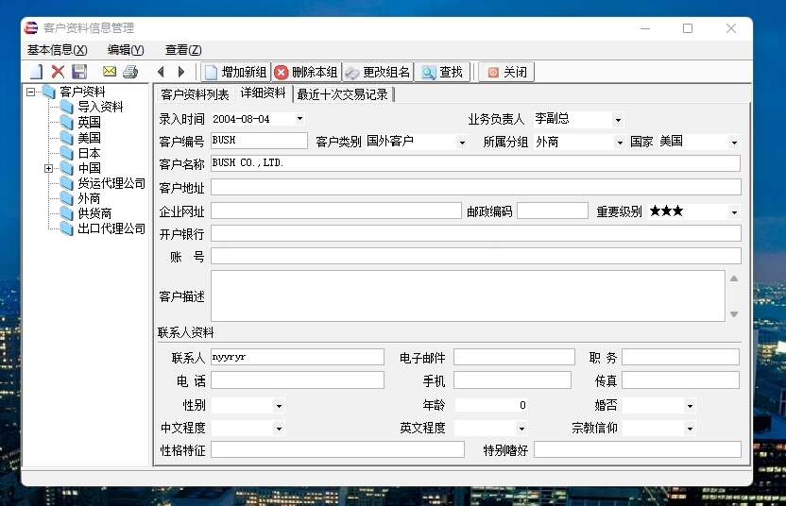The width and height of the screenshot is (786, 506).
Task: Click the 电话 input field
Action: point(298,380)
